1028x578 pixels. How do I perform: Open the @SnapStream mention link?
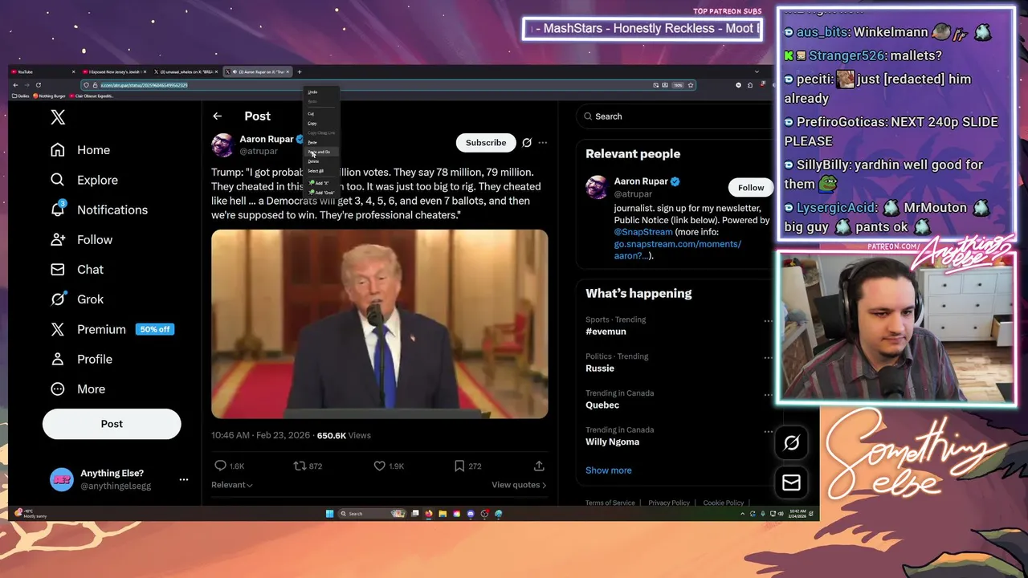[643, 232]
